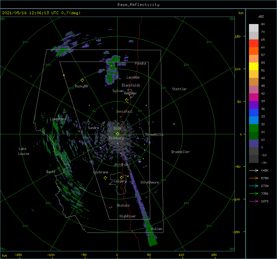This screenshot has height=259, width=277.
Task: Click the Vulcan label
Action: pyautogui.click(x=157, y=229)
